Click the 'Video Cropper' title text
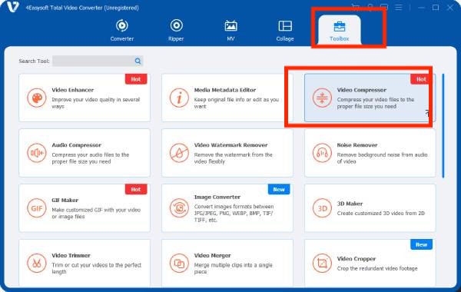Screen dimensions: 461x292 357,259
